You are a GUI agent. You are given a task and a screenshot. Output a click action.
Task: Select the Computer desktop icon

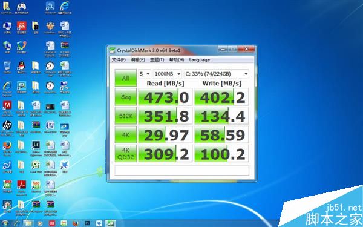[7, 28]
